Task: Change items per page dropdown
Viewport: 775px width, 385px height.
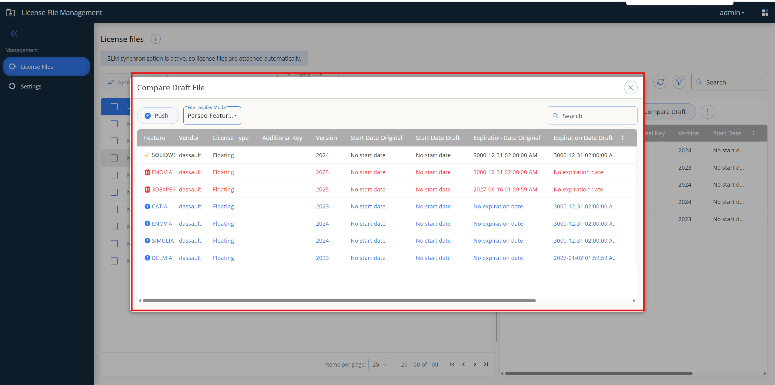Action: (x=379, y=364)
